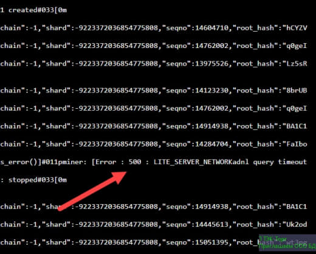Click the query timeout text

click(x=280, y=162)
